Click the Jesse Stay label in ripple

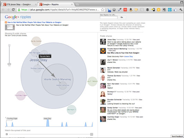(38, 60)
